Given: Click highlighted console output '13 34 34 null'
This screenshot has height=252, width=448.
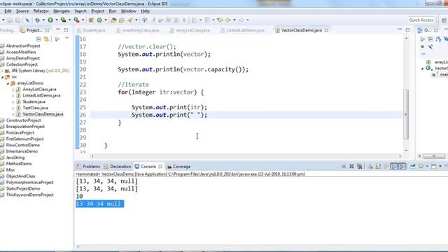Looking at the screenshot, I should click(100, 204).
